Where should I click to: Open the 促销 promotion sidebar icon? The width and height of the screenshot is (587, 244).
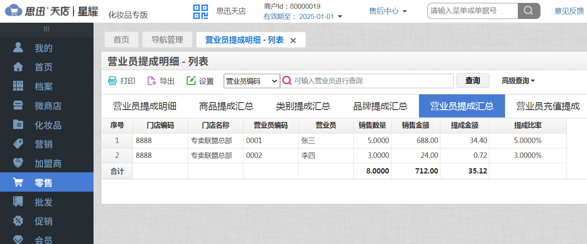coord(18,221)
